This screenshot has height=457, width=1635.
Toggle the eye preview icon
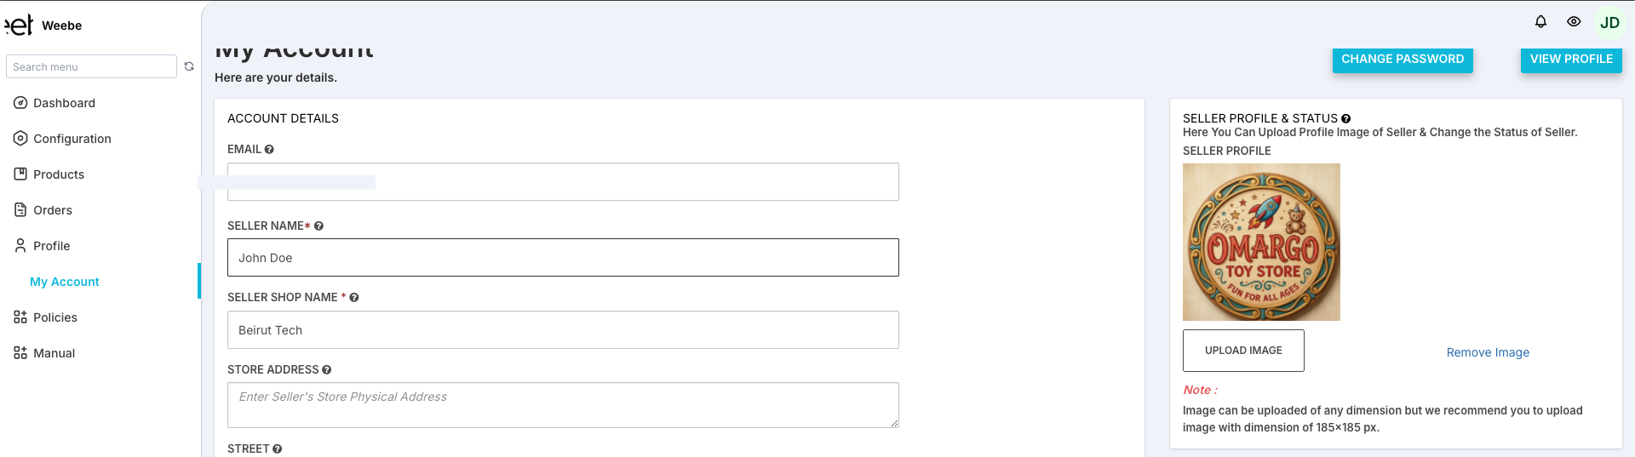(x=1574, y=22)
